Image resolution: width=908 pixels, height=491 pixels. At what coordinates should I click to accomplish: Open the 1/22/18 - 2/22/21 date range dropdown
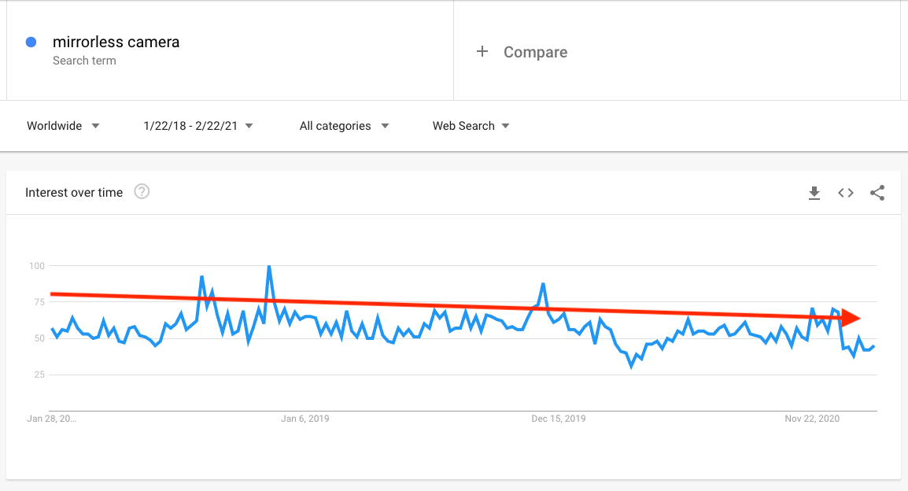pos(198,126)
